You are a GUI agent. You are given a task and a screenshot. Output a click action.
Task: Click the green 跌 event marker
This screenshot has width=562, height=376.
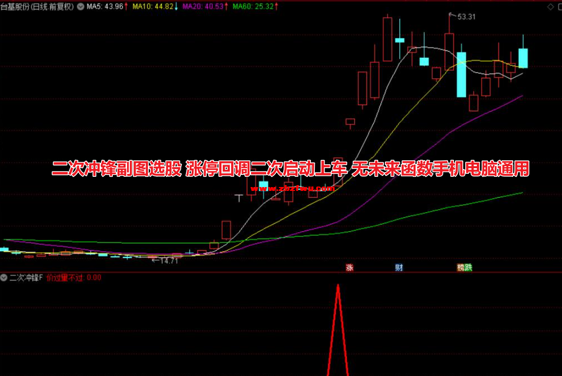[468, 267]
